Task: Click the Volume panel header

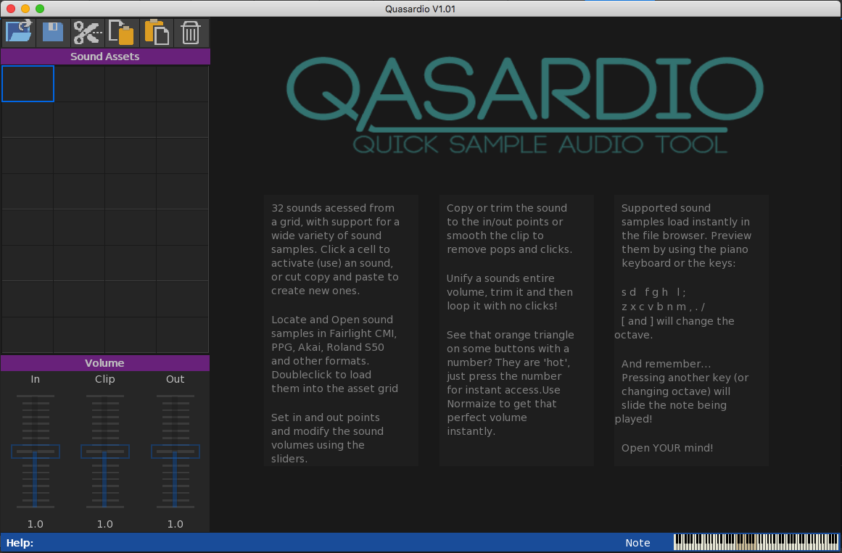Action: [105, 363]
